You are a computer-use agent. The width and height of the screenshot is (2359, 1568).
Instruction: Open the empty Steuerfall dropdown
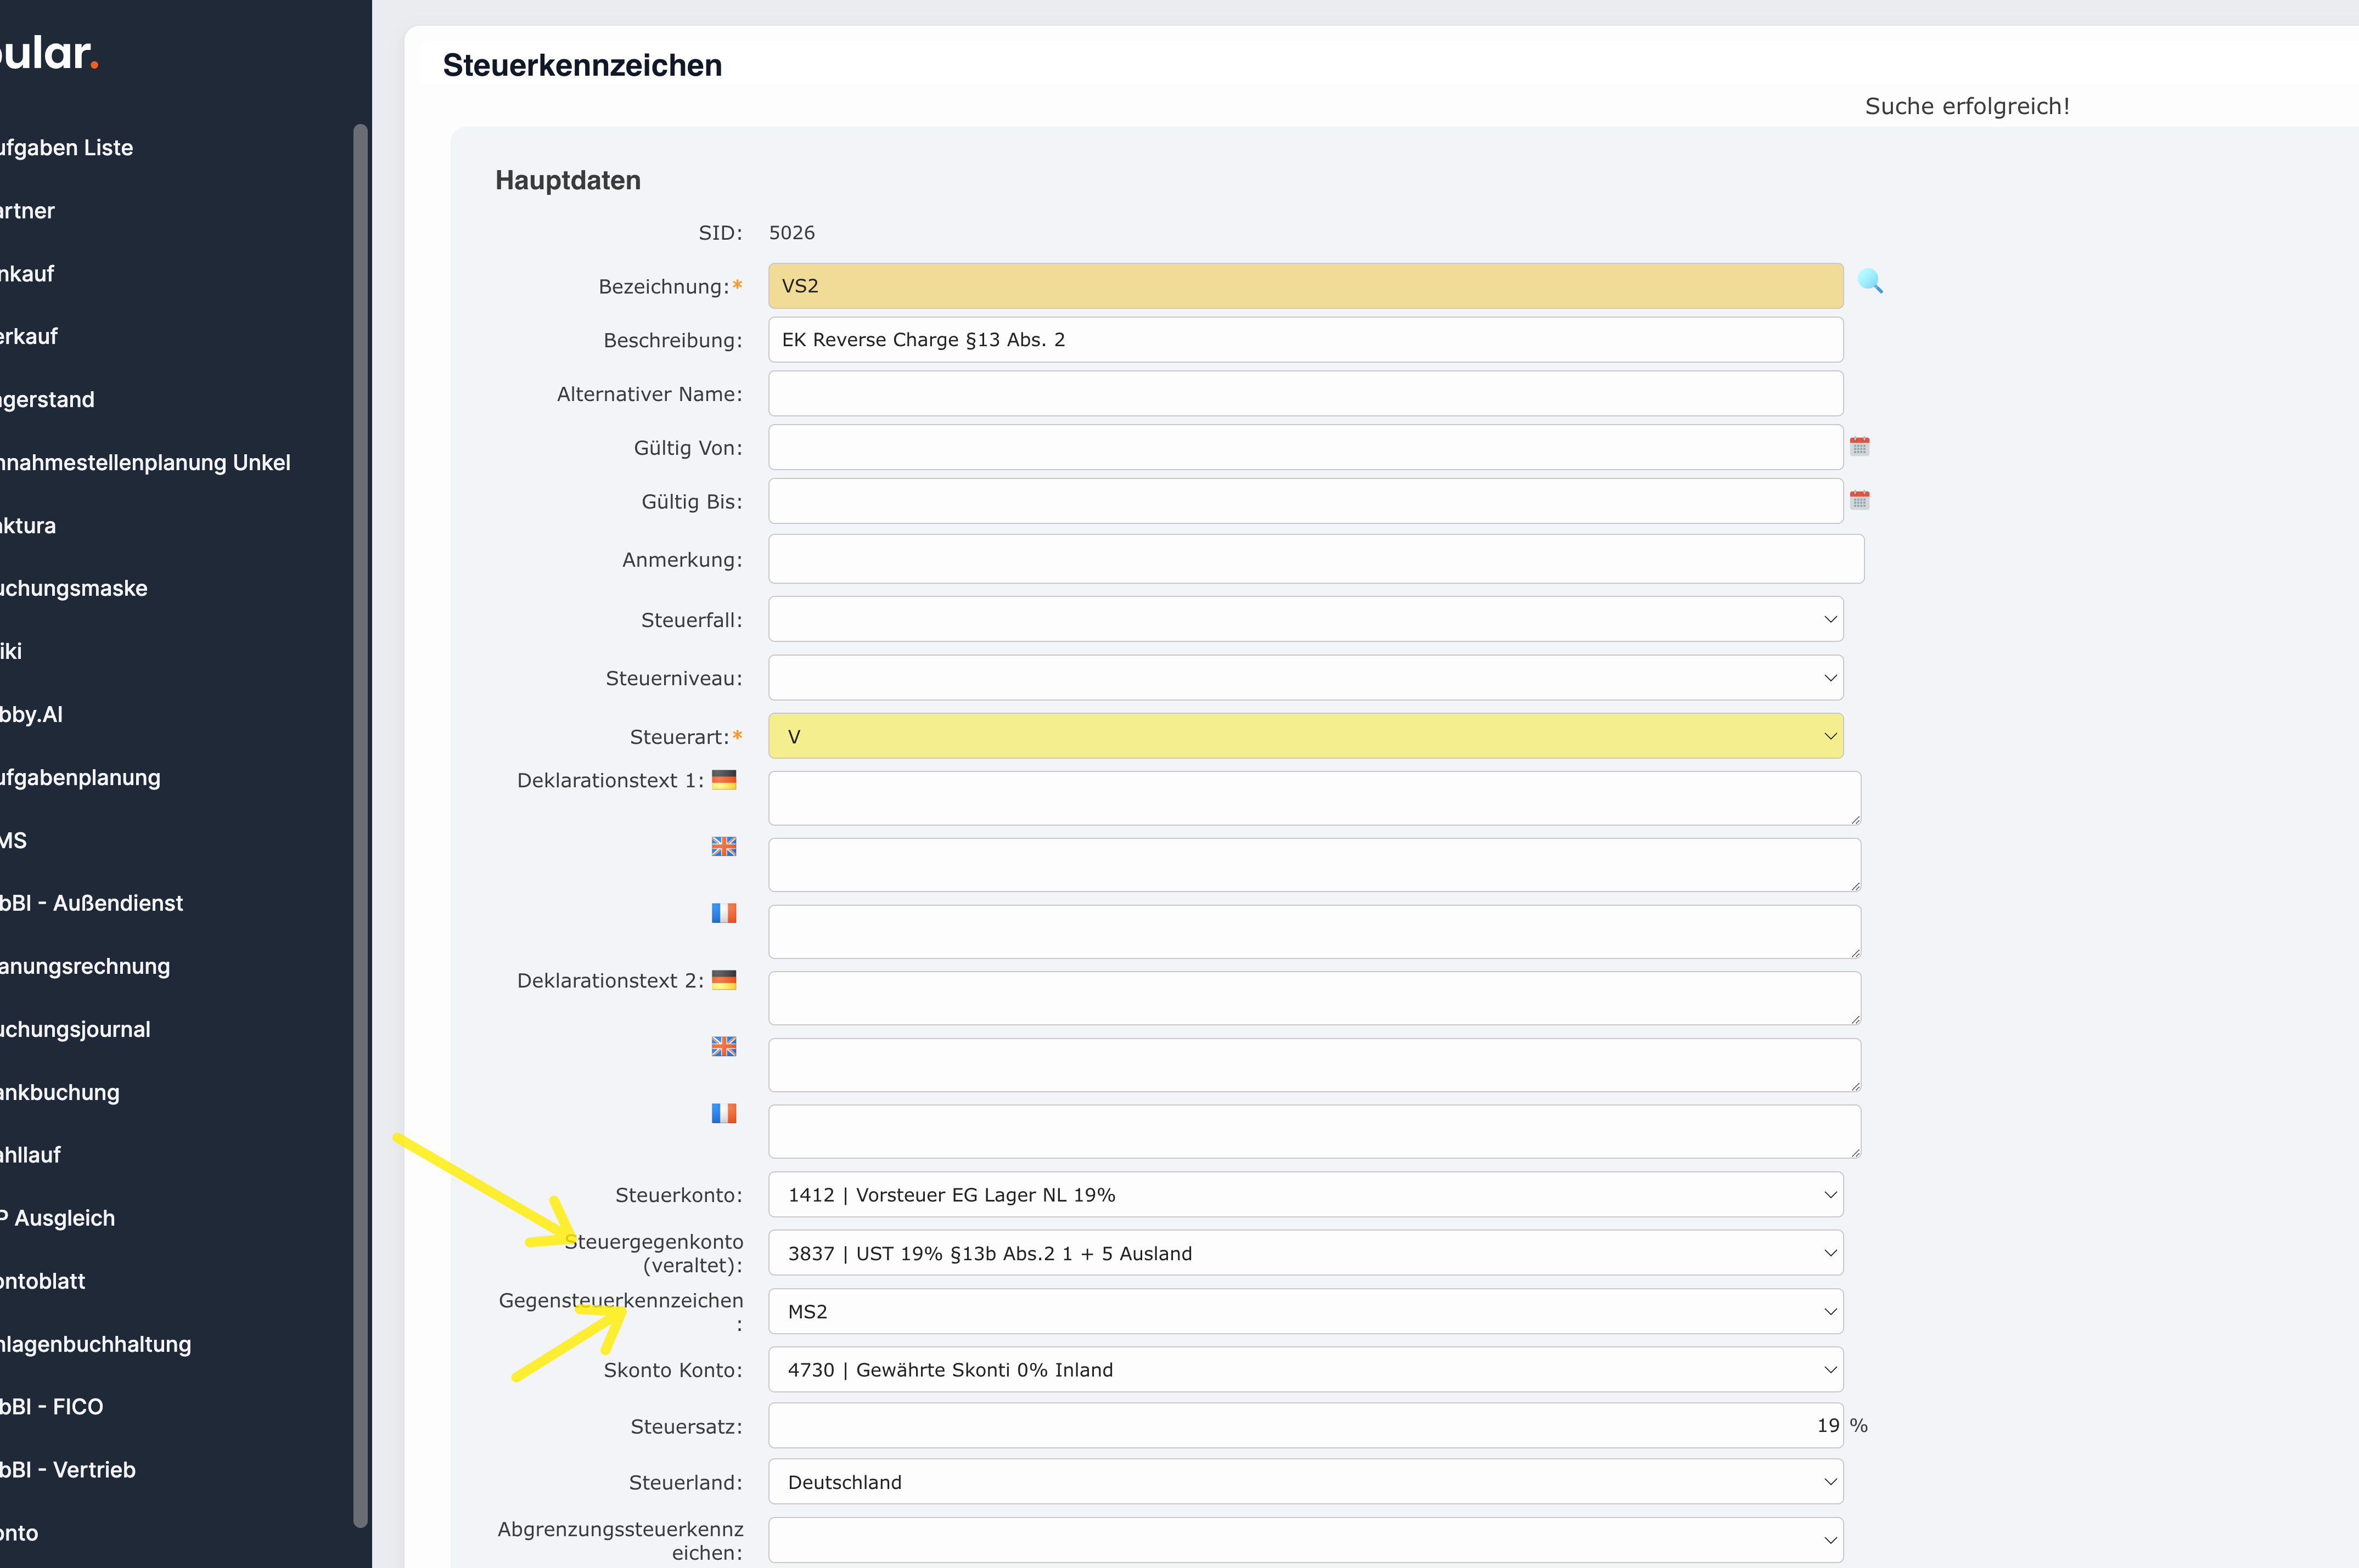(x=1305, y=620)
